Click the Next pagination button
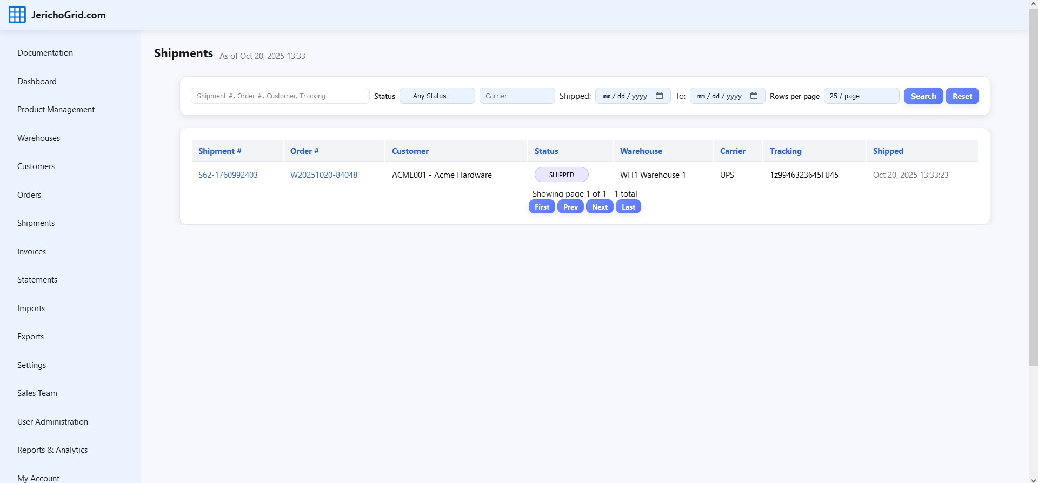 point(600,207)
